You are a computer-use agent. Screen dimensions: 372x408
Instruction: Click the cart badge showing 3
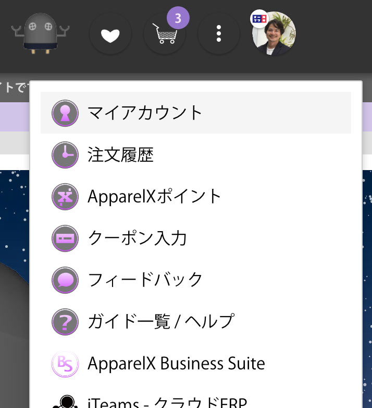pos(178,18)
